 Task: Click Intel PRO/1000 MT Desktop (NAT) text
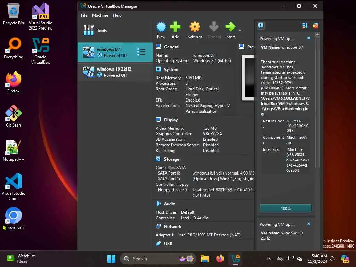pos(209,235)
